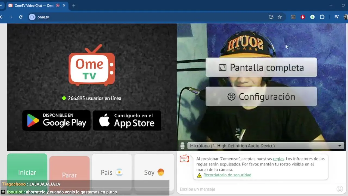
Task: Open the Configuración settings button
Action: 261,96
